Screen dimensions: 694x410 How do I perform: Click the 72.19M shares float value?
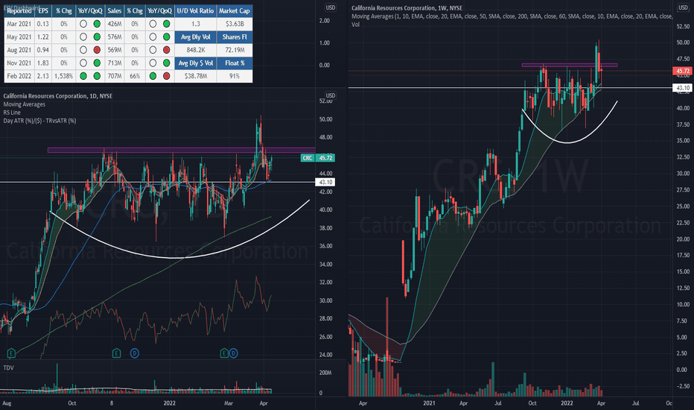tap(235, 50)
